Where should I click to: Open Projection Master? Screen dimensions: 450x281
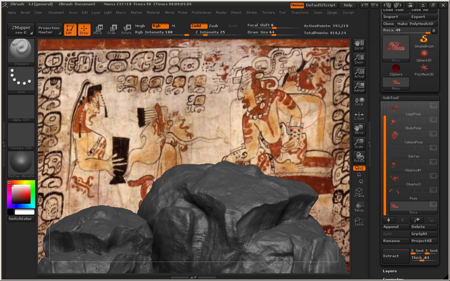[x=49, y=30]
